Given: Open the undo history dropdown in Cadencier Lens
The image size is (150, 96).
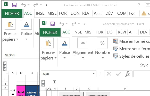Looking at the screenshot, I should pos(29,5).
